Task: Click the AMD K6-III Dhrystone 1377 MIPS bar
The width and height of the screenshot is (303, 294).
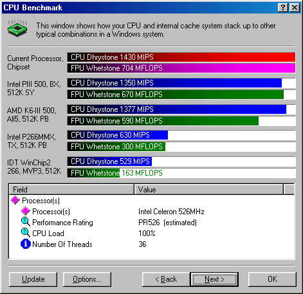Action: coord(177,109)
